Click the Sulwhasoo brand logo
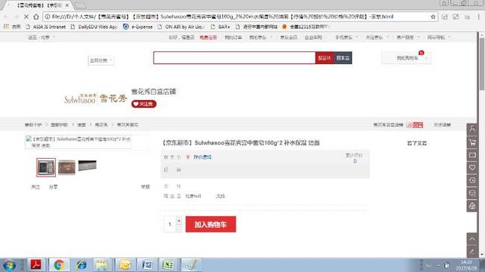 [96, 98]
